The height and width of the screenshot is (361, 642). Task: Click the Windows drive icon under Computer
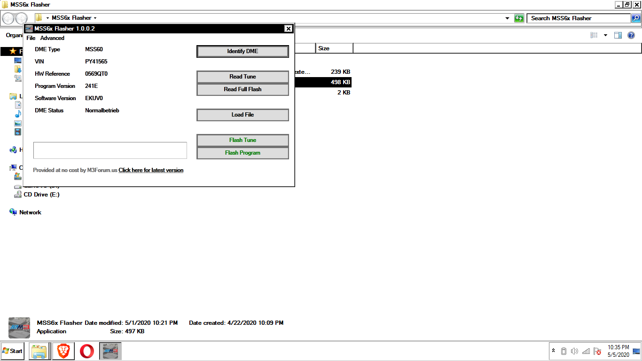pyautogui.click(x=18, y=177)
